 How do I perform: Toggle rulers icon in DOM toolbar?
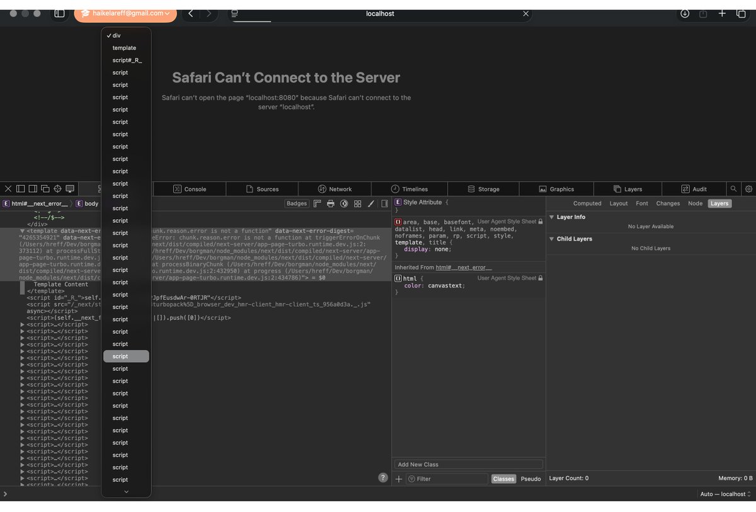[317, 203]
